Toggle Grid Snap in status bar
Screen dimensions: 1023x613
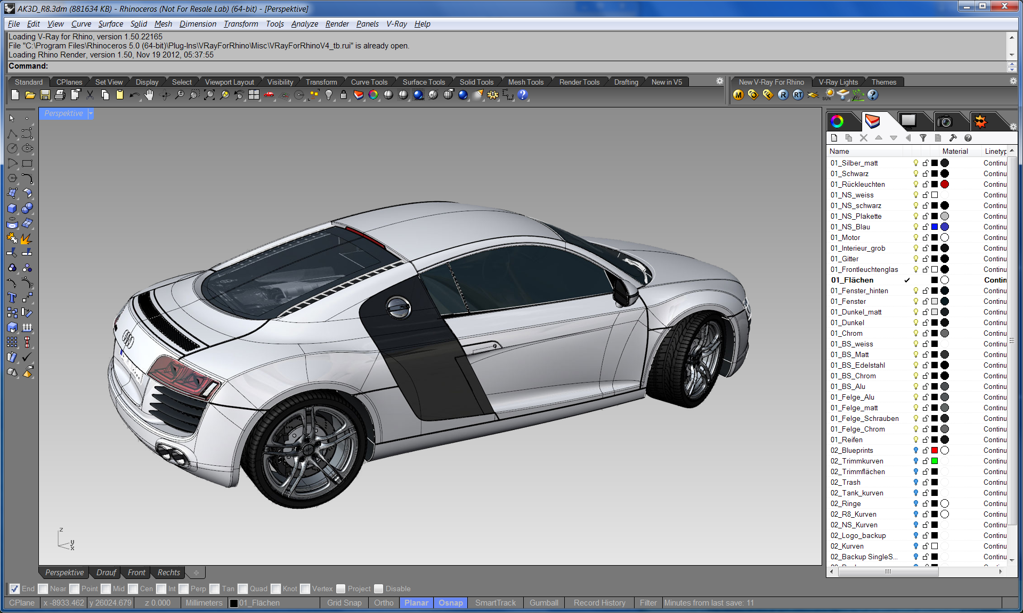click(344, 603)
